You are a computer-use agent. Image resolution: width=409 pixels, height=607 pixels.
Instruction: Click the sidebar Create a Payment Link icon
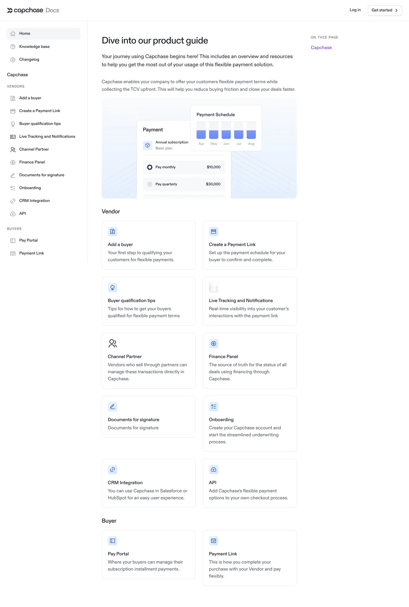pyautogui.click(x=13, y=111)
